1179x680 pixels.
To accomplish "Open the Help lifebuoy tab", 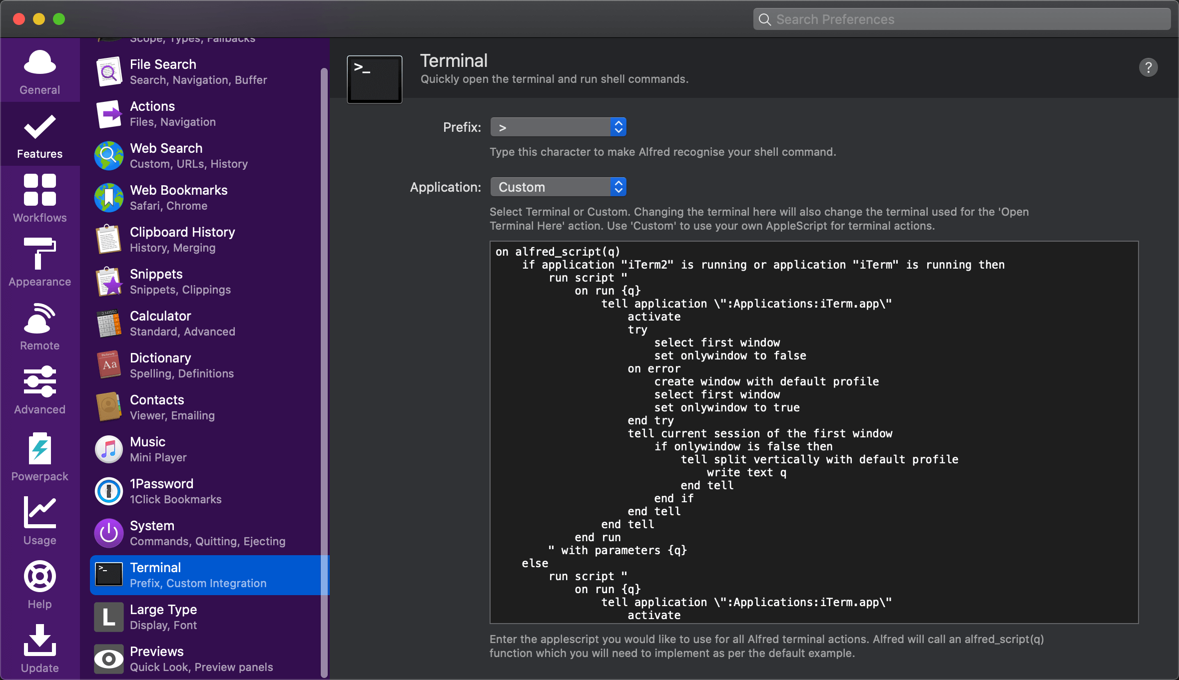I will coord(40,584).
